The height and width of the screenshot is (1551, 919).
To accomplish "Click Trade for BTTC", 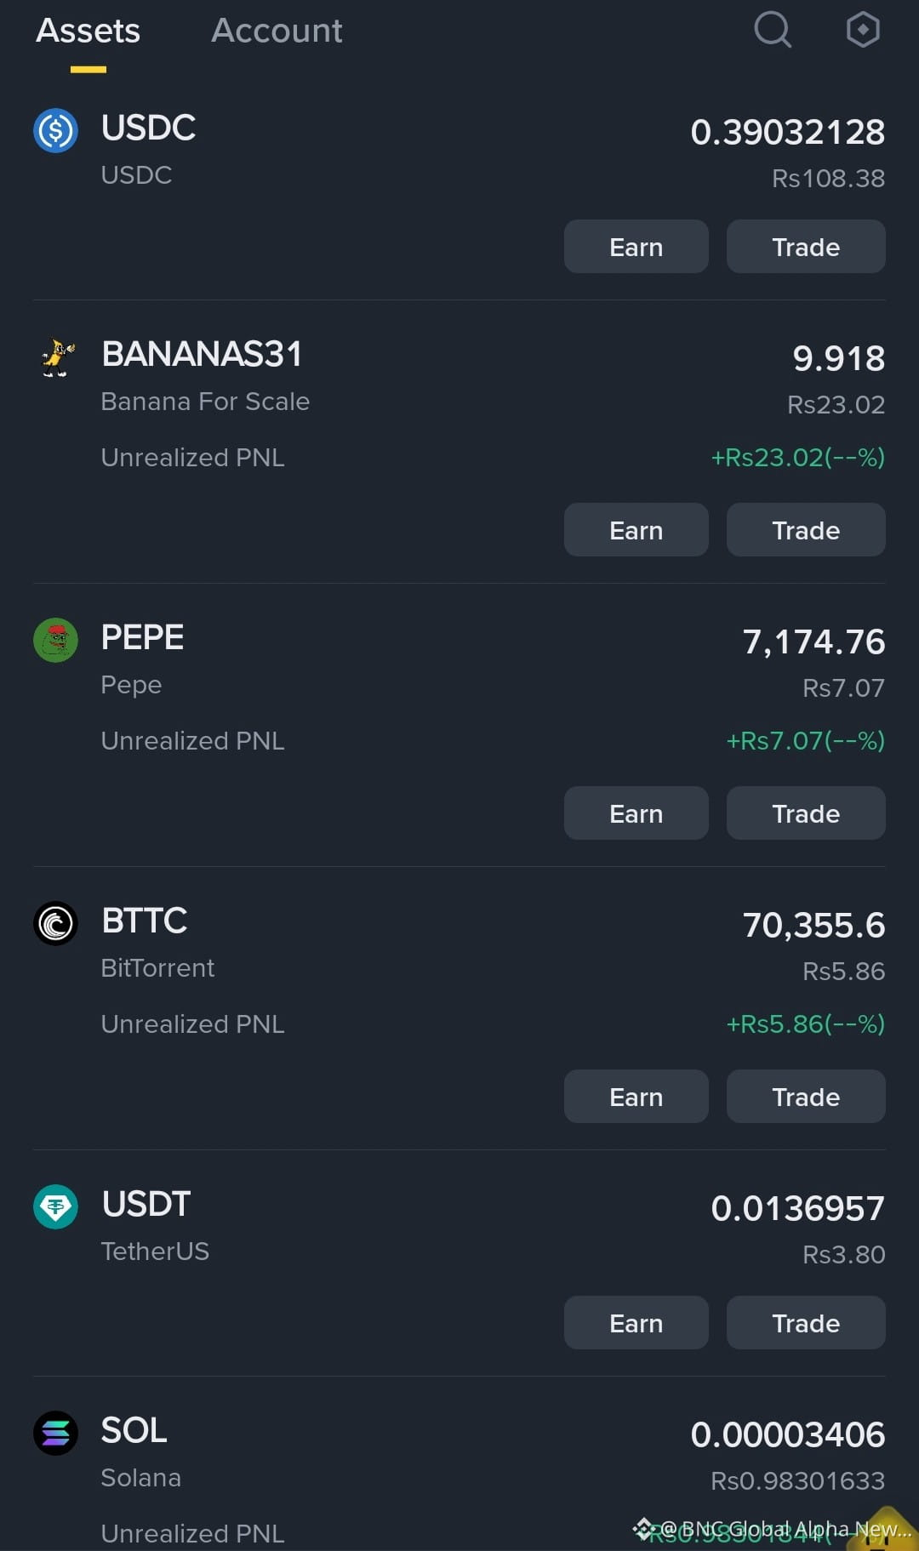I will pyautogui.click(x=806, y=1097).
